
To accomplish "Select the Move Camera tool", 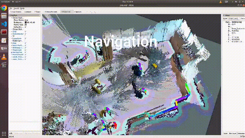I will (x=16, y=12).
